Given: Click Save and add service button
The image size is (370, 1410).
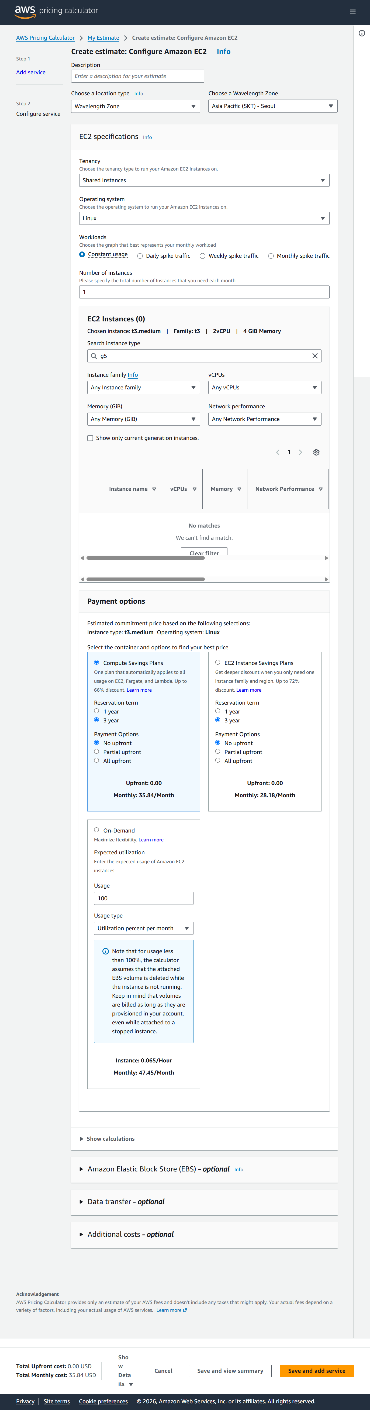Looking at the screenshot, I should click(316, 1371).
